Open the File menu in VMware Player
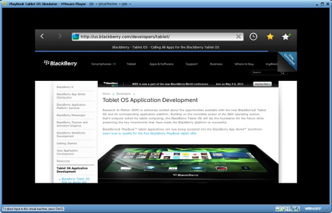Viewport: 332px width, 213px height. pyautogui.click(x=91, y=4)
